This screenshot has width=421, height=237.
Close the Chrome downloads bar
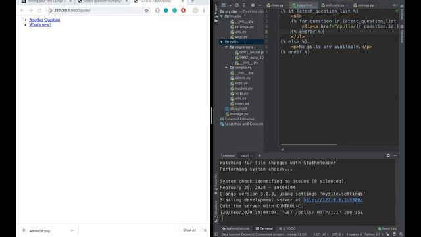(x=205, y=230)
